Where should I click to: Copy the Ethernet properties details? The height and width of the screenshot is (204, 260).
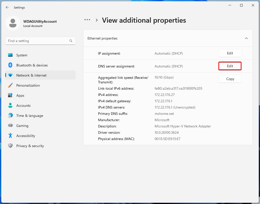pos(230,79)
